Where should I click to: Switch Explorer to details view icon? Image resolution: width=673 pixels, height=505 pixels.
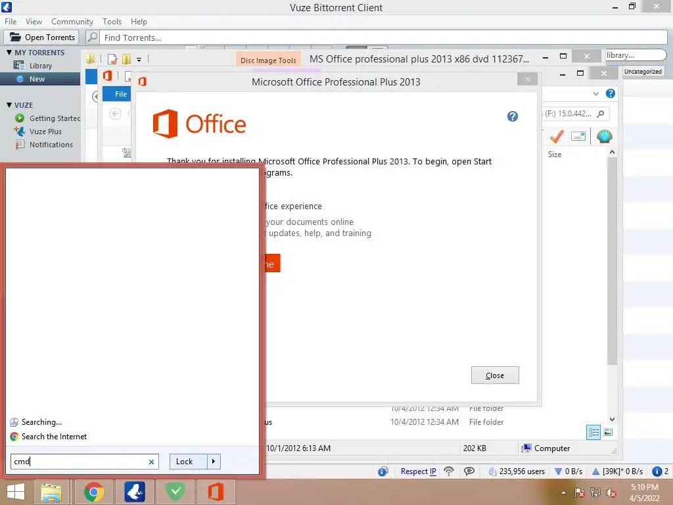(x=593, y=433)
